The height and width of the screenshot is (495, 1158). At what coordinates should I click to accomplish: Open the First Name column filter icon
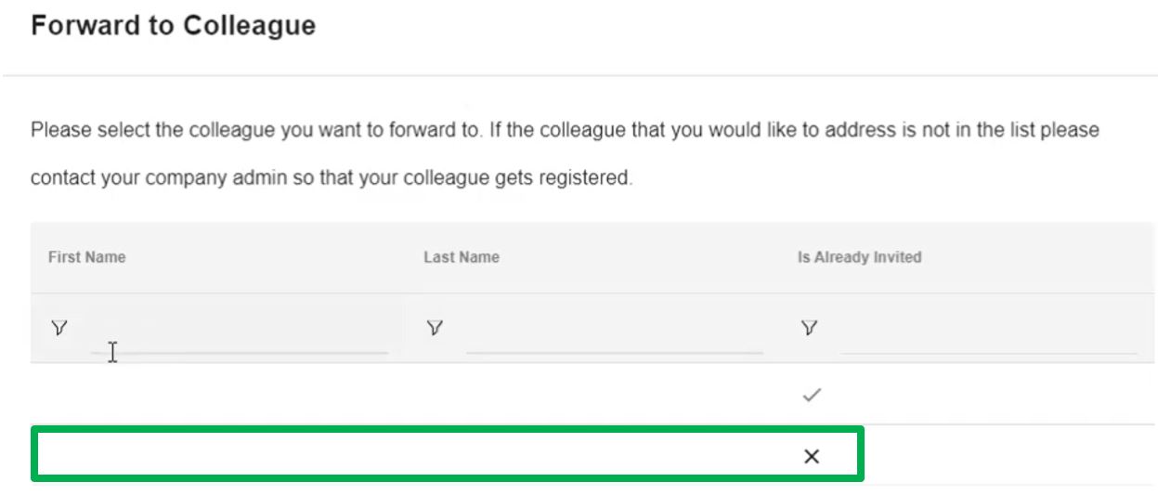tap(59, 328)
